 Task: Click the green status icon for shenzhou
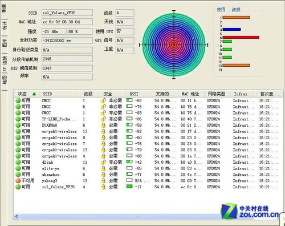coord(18,175)
